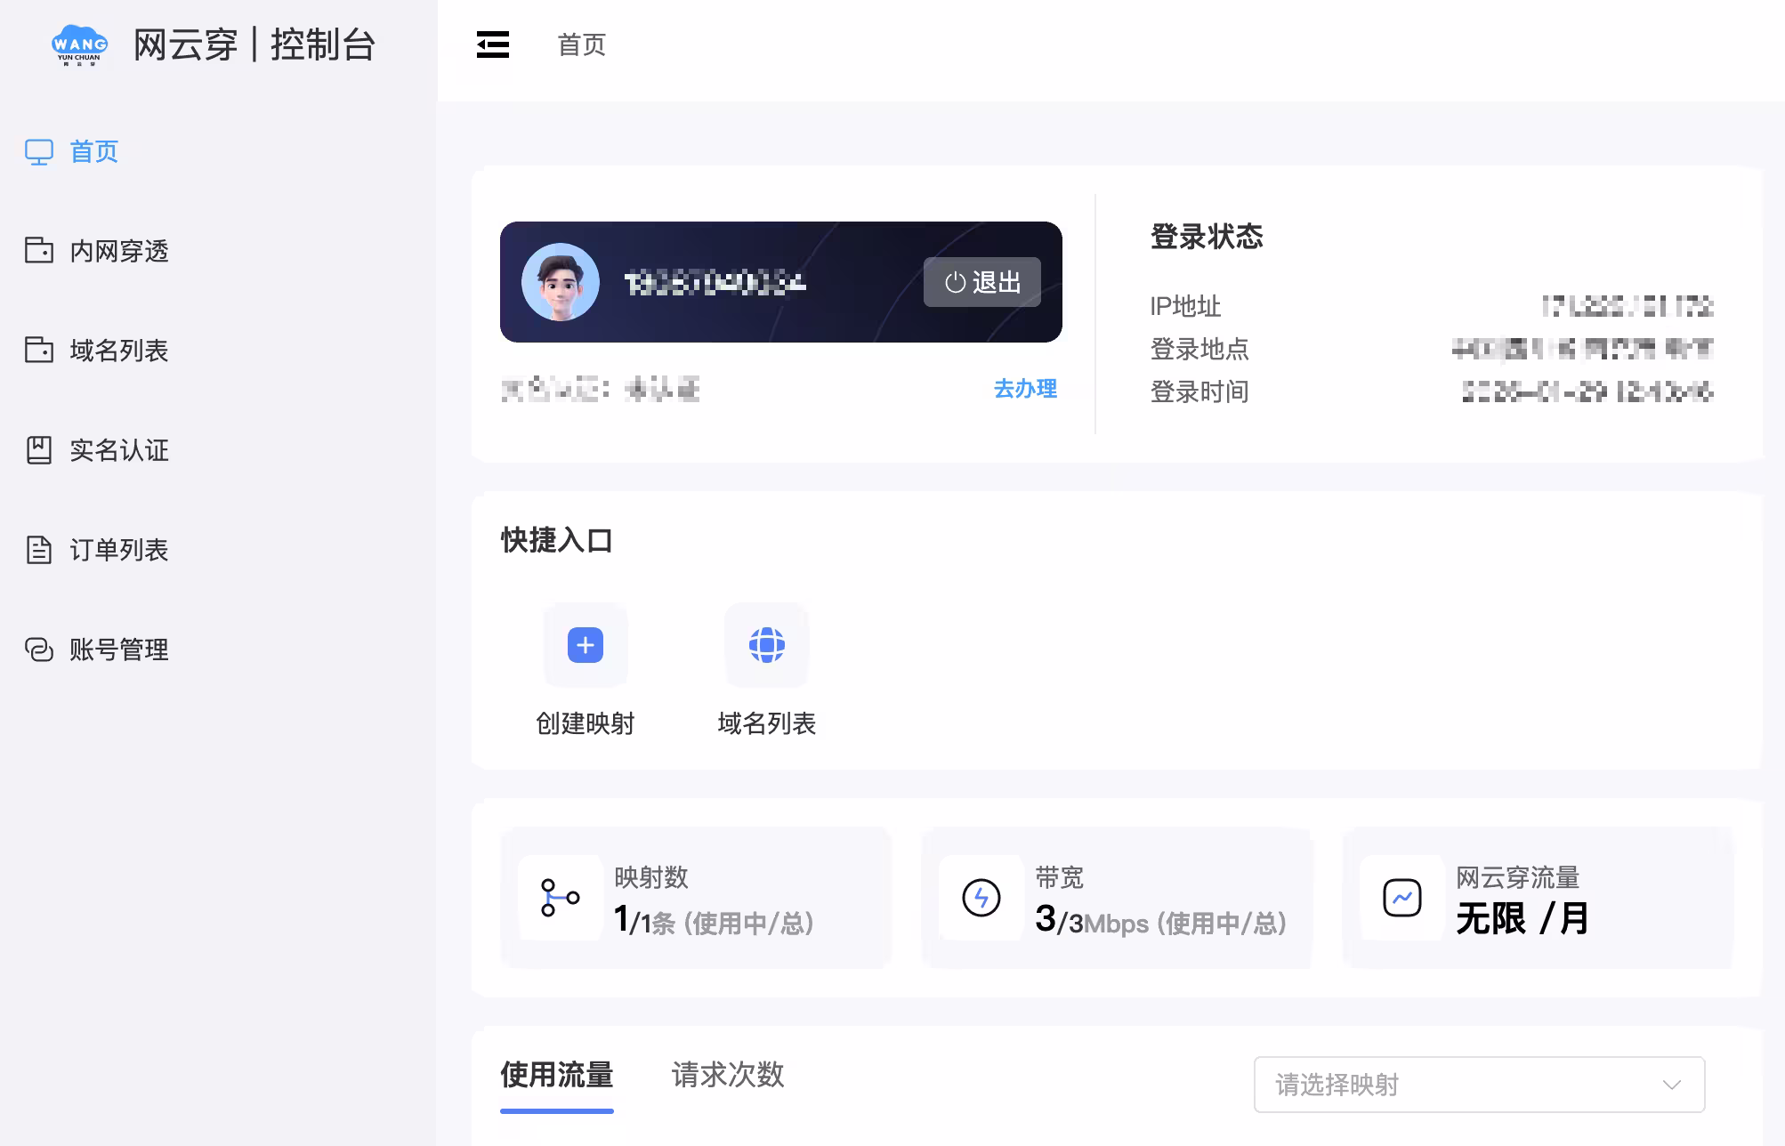This screenshot has width=1785, height=1146.
Task: Click the 网云穿 cloud logo
Action: (x=80, y=44)
